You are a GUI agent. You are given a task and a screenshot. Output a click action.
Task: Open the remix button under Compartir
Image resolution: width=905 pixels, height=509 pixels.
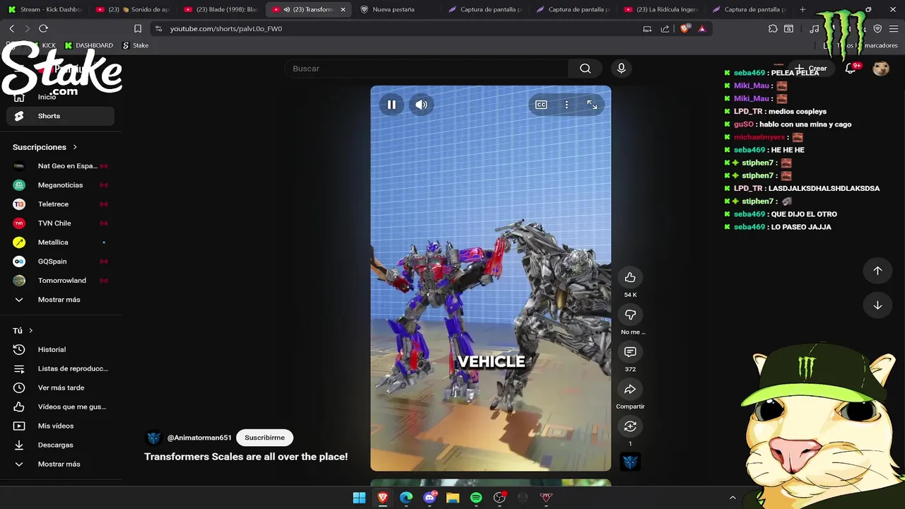coord(630,426)
